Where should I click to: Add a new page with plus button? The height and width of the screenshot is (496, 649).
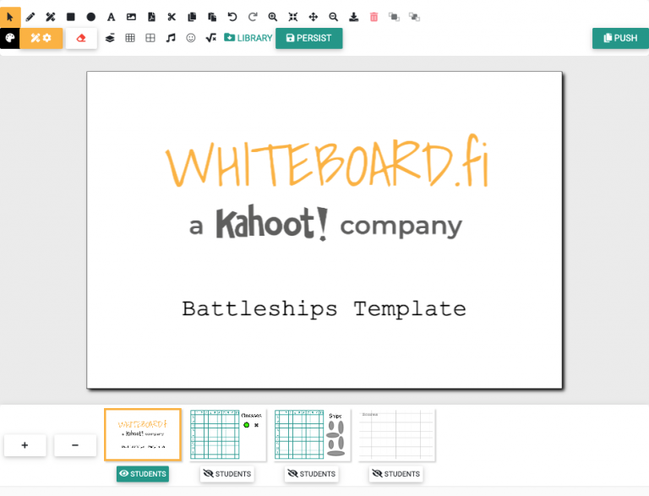point(25,445)
